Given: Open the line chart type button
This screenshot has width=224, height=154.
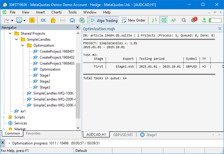Looking at the screenshot, I should 7,20.
